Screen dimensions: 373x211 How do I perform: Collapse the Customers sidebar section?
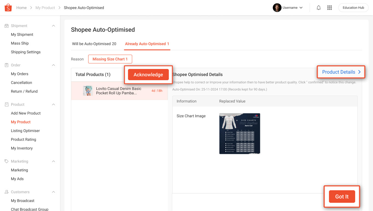pyautogui.click(x=54, y=192)
